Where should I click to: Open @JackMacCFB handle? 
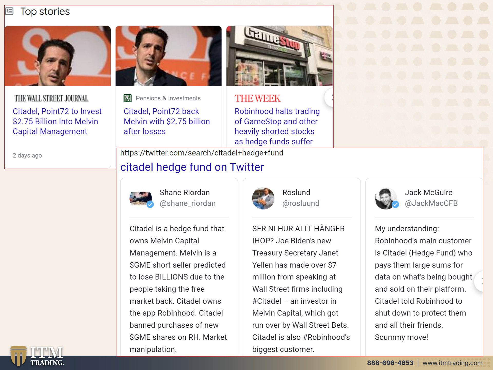431,203
